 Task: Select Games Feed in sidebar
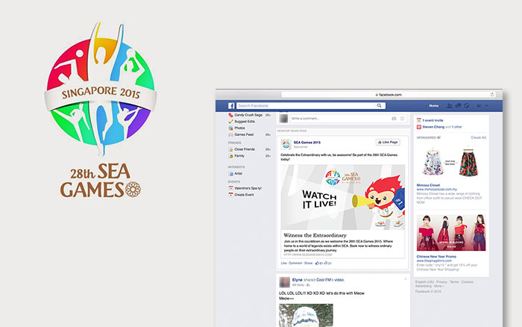(x=244, y=134)
